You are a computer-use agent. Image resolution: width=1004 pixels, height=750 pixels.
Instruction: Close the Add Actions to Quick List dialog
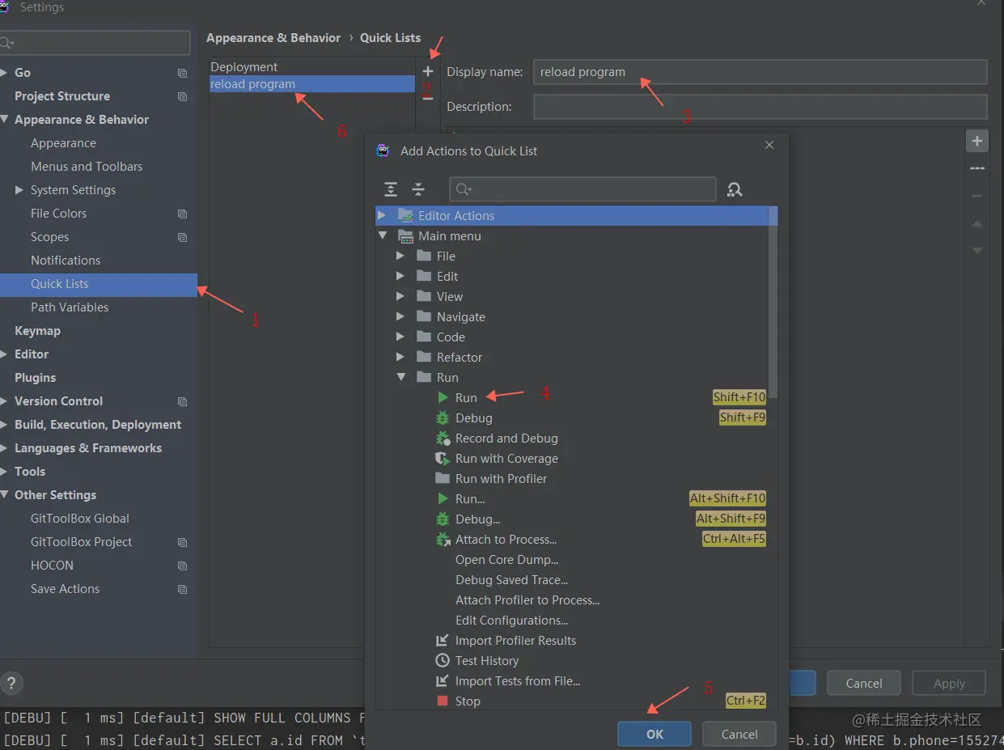(769, 145)
